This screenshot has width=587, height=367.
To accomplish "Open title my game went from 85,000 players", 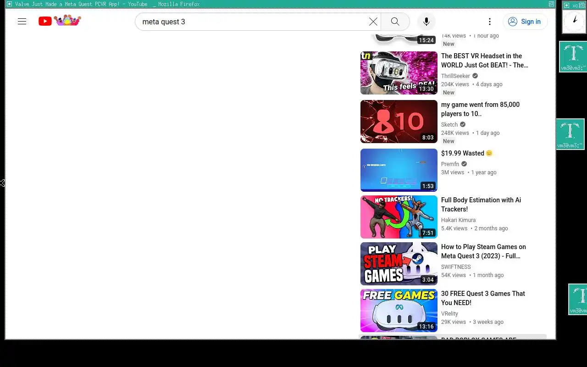I will point(480,109).
